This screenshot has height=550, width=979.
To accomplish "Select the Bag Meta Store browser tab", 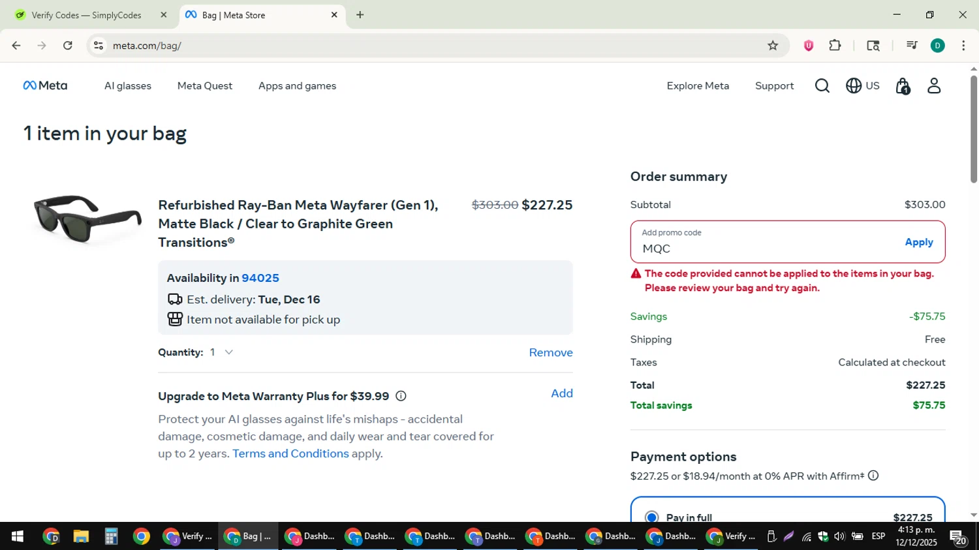I will point(262,15).
